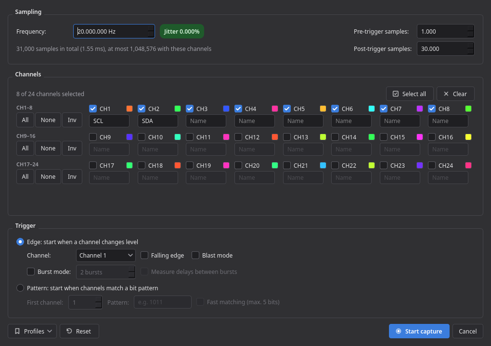Open the CH4 pink color swatch
491x346 pixels.
(274, 109)
